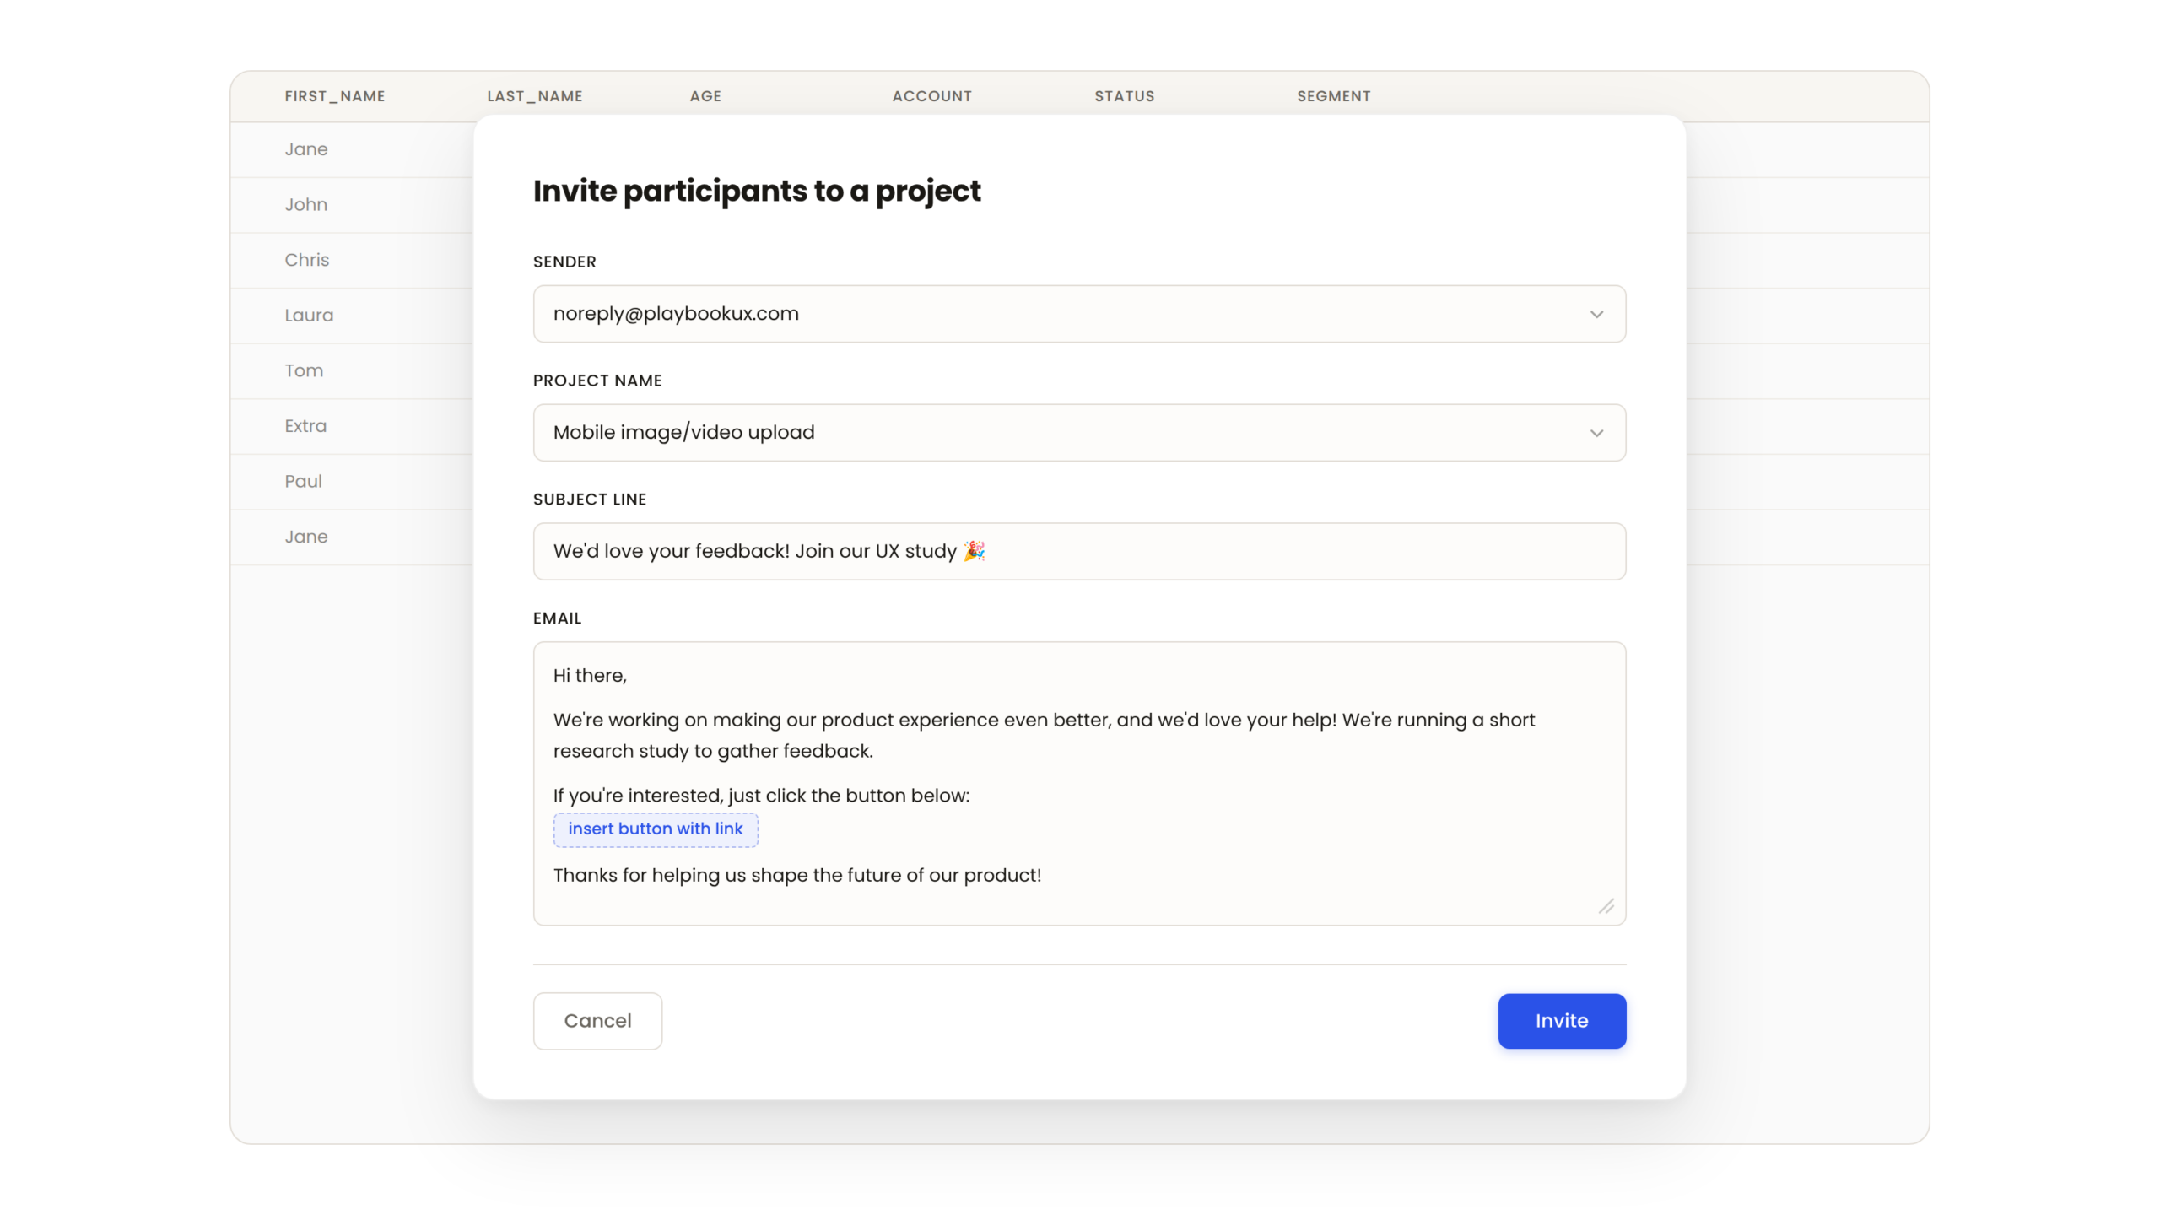Viewport: 2160px width, 1215px height.
Task: Expand the Sender dropdown chevron
Action: point(1596,314)
